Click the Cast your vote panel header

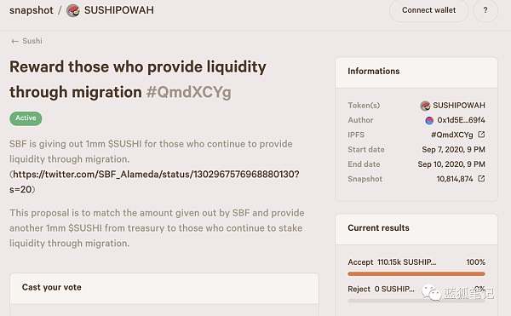pyautogui.click(x=164, y=288)
